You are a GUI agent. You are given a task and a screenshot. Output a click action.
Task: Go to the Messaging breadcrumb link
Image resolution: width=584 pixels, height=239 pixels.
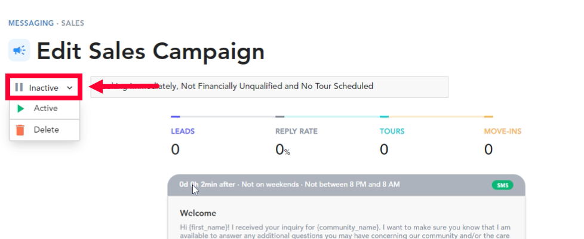31,23
